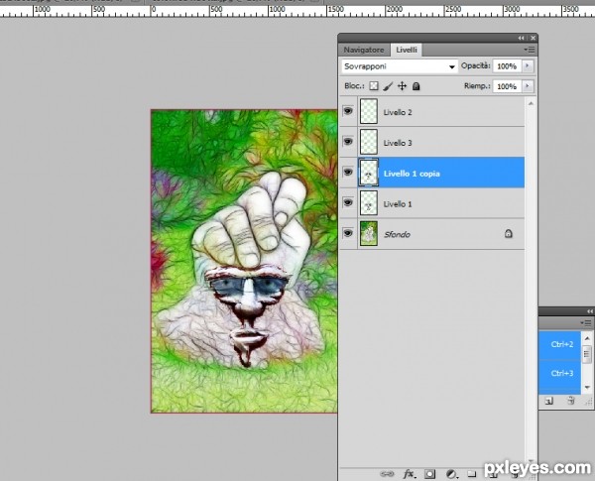
Task: Select the Livello 2 layer name
Action: pos(398,112)
